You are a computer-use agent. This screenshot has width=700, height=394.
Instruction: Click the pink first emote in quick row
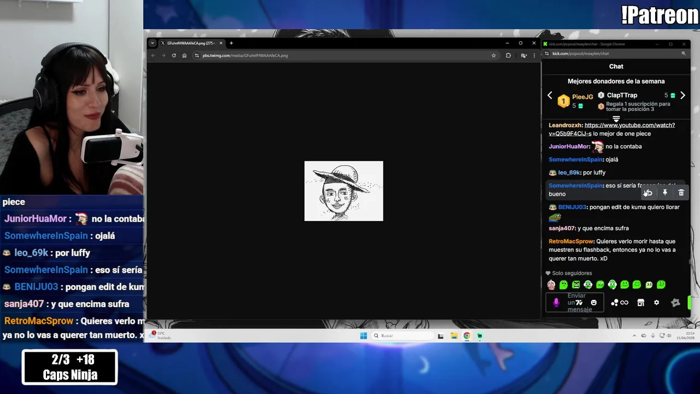tap(551, 285)
